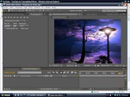Open the Efecto menu
130x97 pixels.
pos(31,8)
